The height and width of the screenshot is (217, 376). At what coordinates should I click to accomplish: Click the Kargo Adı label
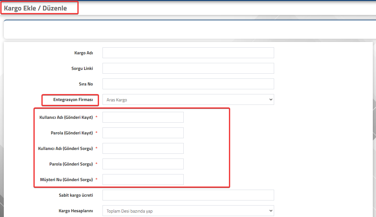click(83, 53)
